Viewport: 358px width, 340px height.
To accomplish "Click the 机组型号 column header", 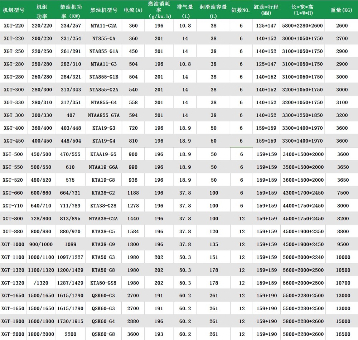I will pyautogui.click(x=14, y=10).
